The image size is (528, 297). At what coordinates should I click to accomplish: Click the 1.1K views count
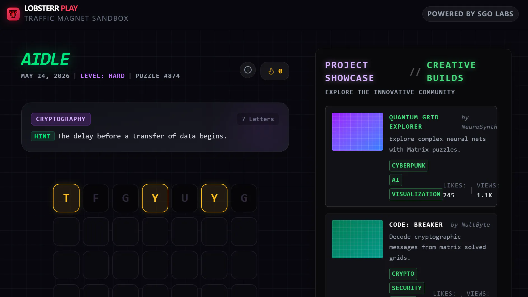(484, 195)
